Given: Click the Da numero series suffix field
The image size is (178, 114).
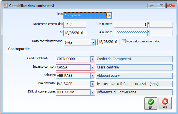Looking at the screenshot, I should (x=161, y=25).
